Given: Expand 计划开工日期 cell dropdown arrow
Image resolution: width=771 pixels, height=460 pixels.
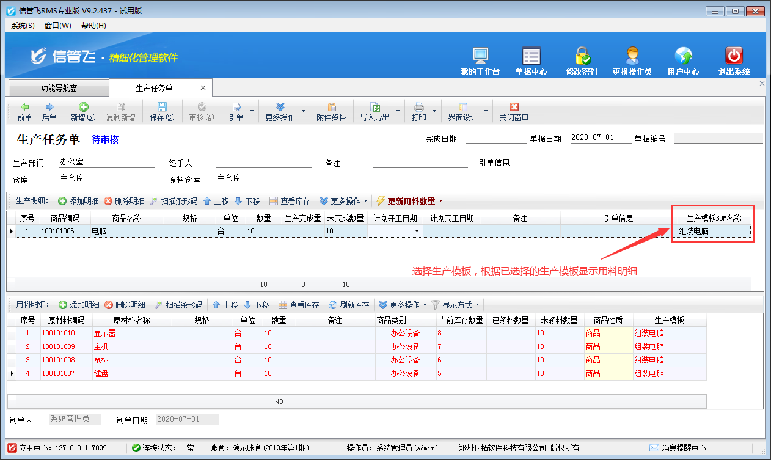Looking at the screenshot, I should click(x=417, y=231).
